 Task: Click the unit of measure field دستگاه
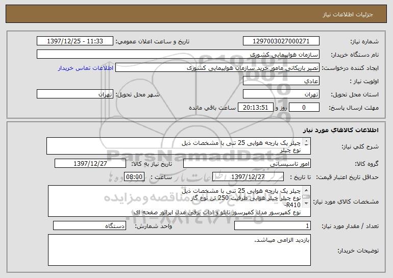pyautogui.click(x=89, y=225)
